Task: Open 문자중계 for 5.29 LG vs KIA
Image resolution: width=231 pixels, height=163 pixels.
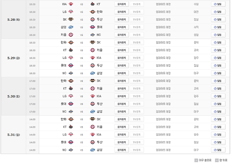Action: (122, 58)
